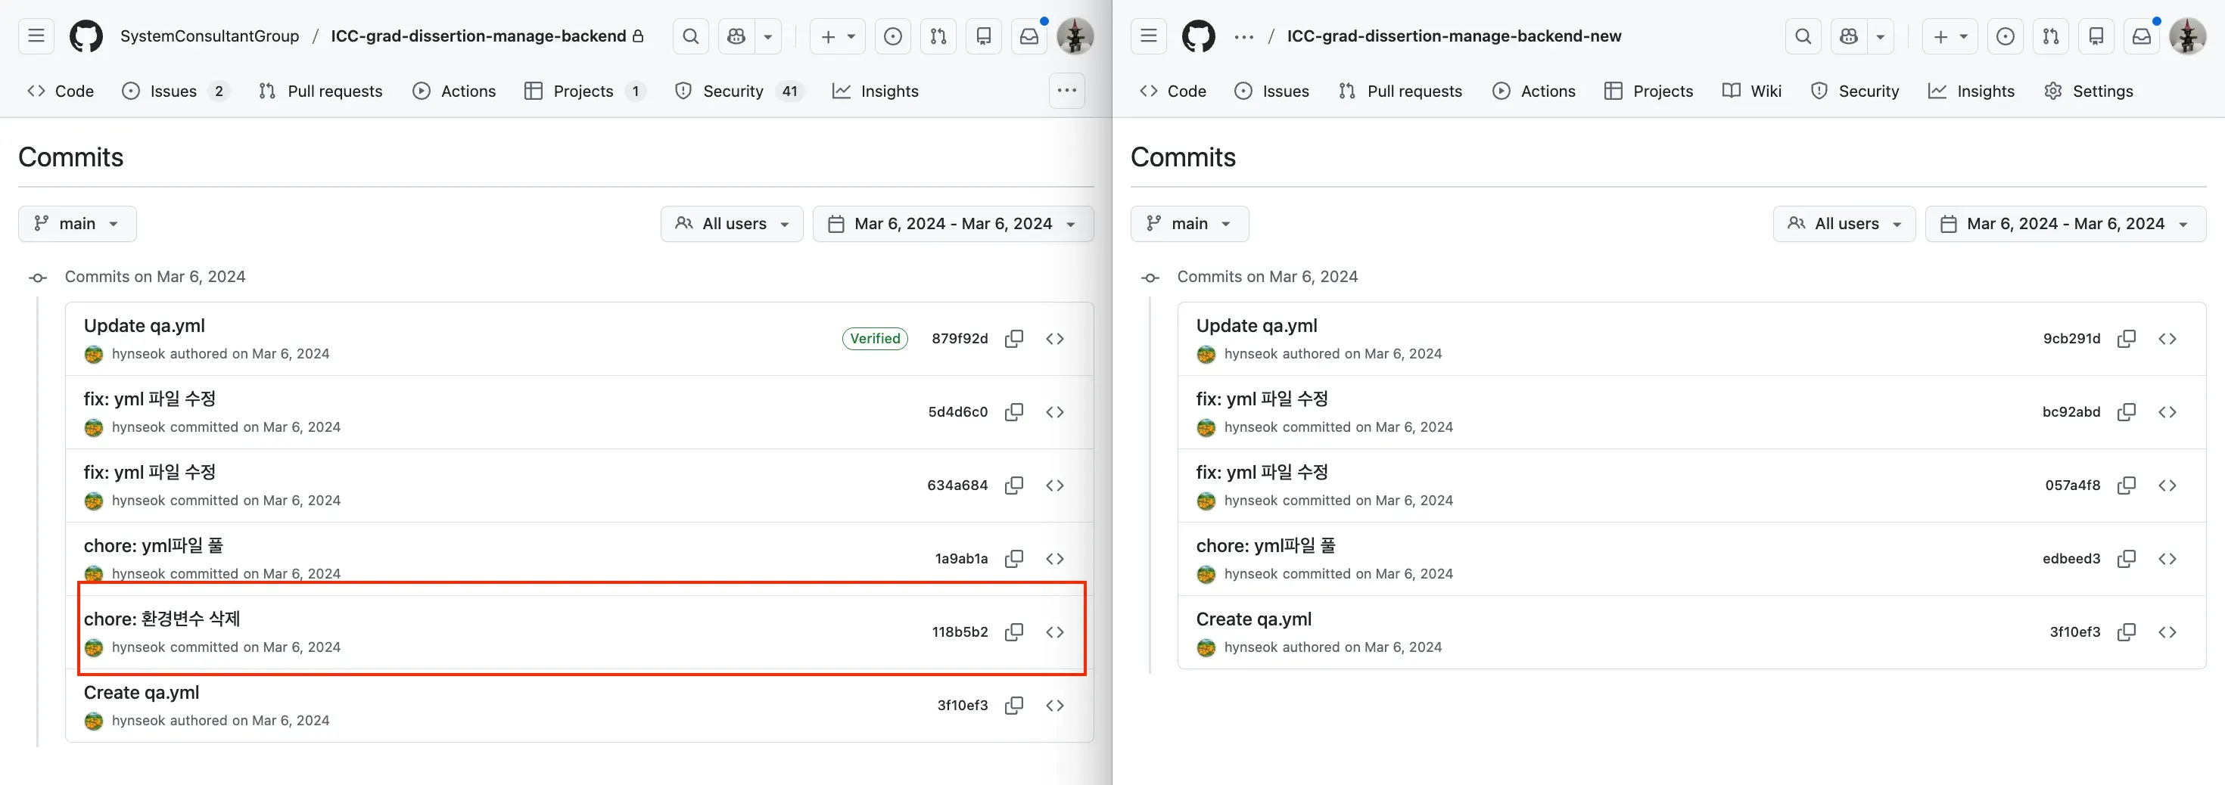This screenshot has height=785, width=2225.
Task: Open issues icon in the left window header
Action: point(893,36)
